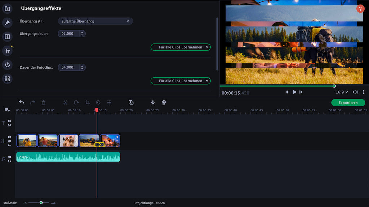
Task: Click the Maßstab zoom slider handle
Action: click(41, 203)
